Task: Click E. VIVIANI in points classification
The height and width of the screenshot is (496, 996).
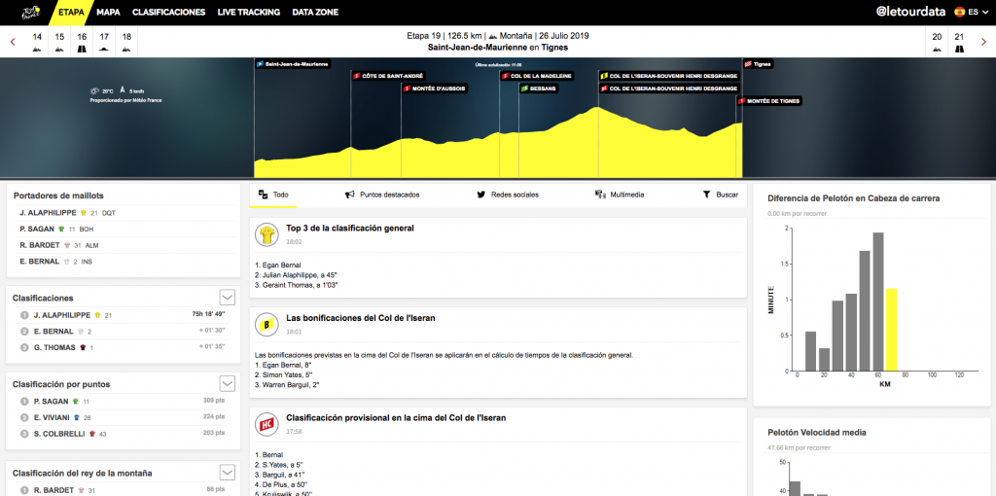Action: 53,417
